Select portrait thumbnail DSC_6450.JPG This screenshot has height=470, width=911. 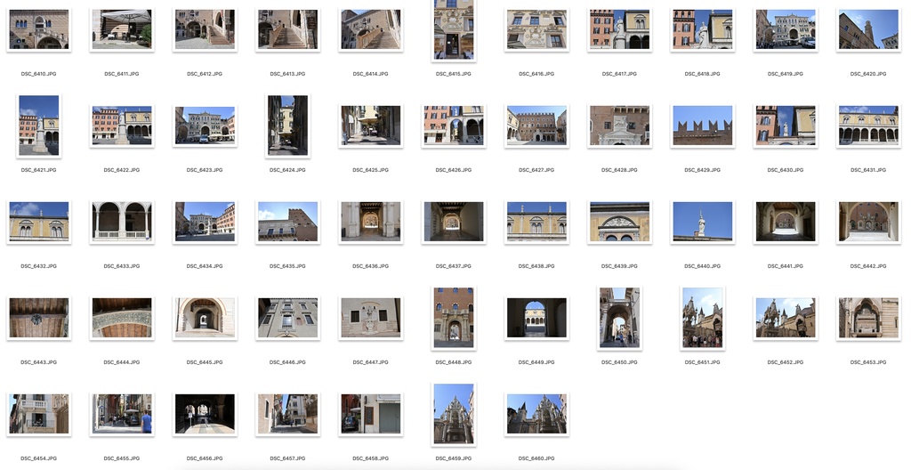tap(619, 318)
